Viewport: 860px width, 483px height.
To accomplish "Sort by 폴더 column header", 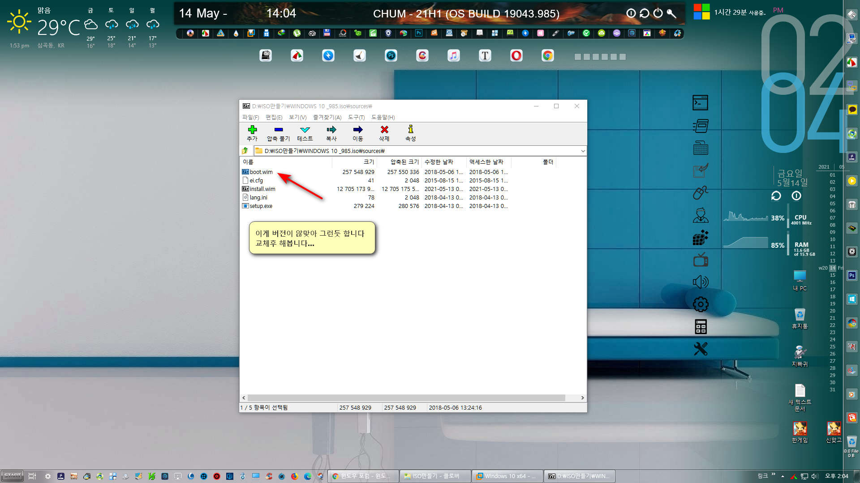I will point(534,162).
